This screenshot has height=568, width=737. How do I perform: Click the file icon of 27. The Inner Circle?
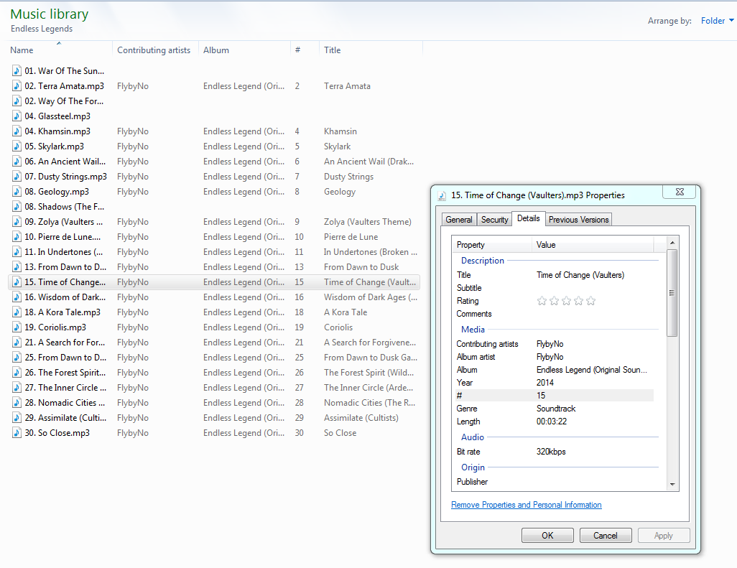pos(17,388)
